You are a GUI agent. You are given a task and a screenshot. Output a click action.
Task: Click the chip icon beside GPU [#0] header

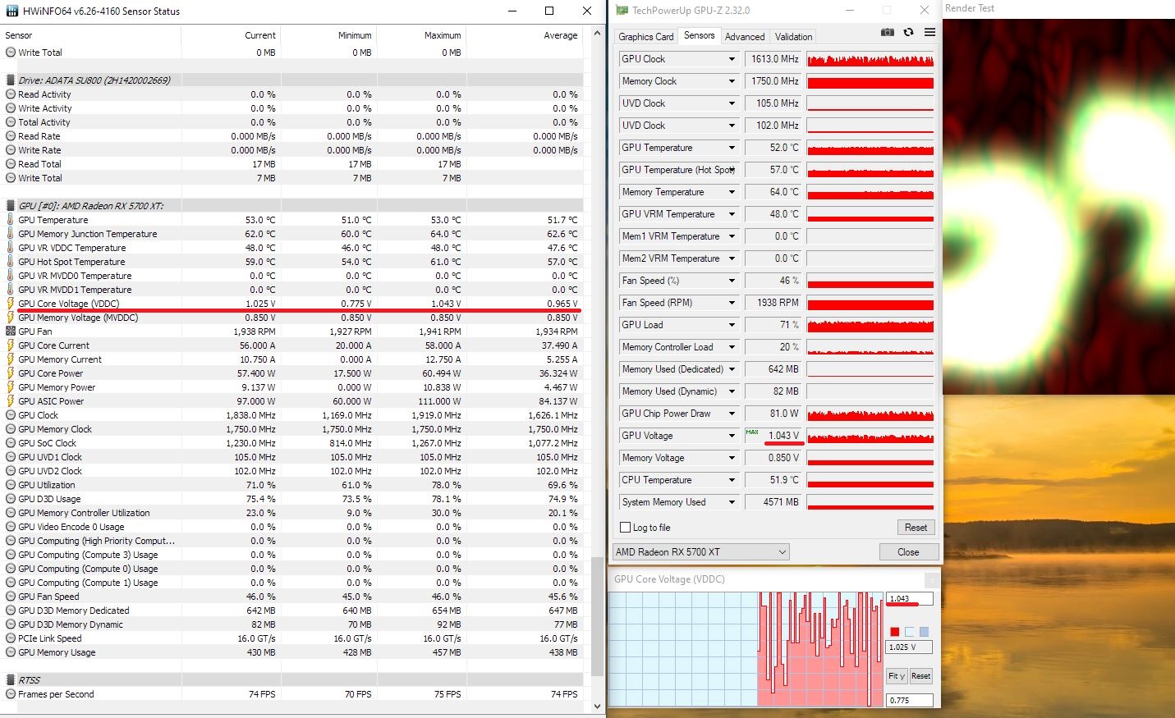(11, 206)
